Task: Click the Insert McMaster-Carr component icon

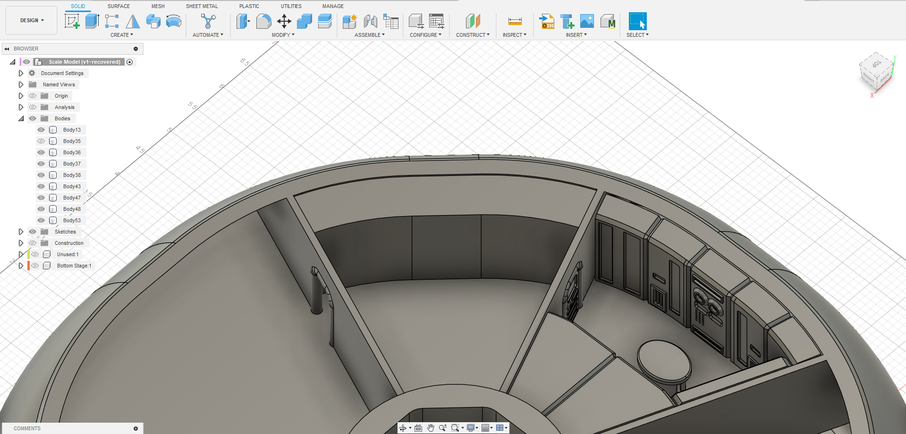Action: click(x=608, y=21)
